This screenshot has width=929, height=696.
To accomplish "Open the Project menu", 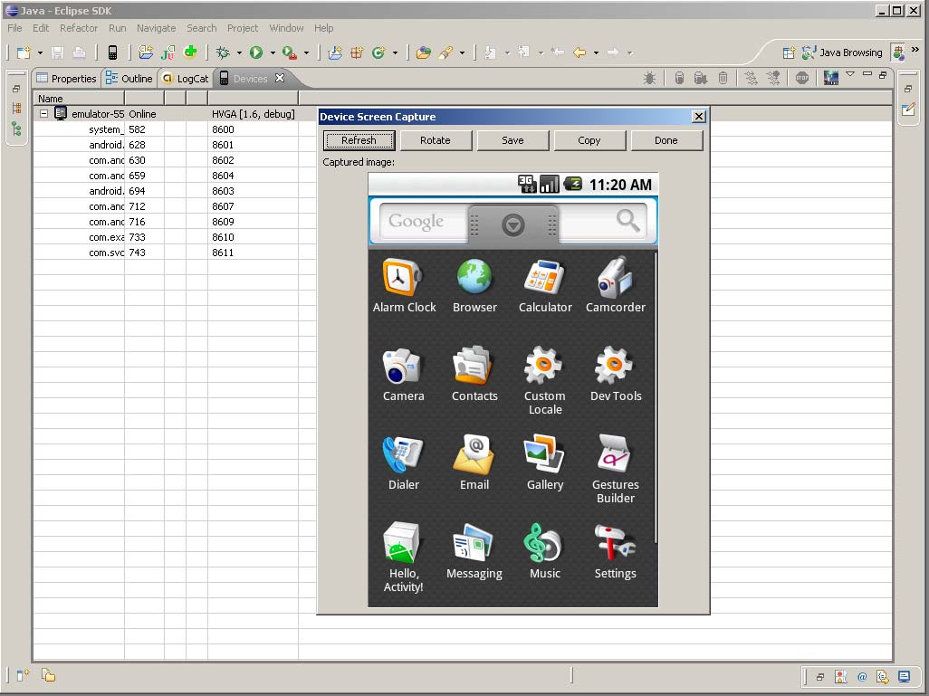I will (243, 28).
